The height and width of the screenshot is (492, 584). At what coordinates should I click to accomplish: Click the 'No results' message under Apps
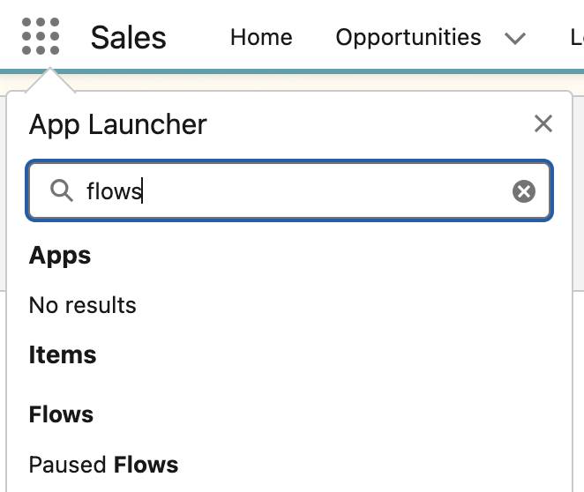[83, 305]
